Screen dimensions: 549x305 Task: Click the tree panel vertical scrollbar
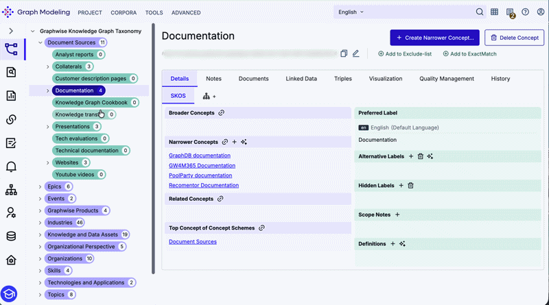click(153, 149)
